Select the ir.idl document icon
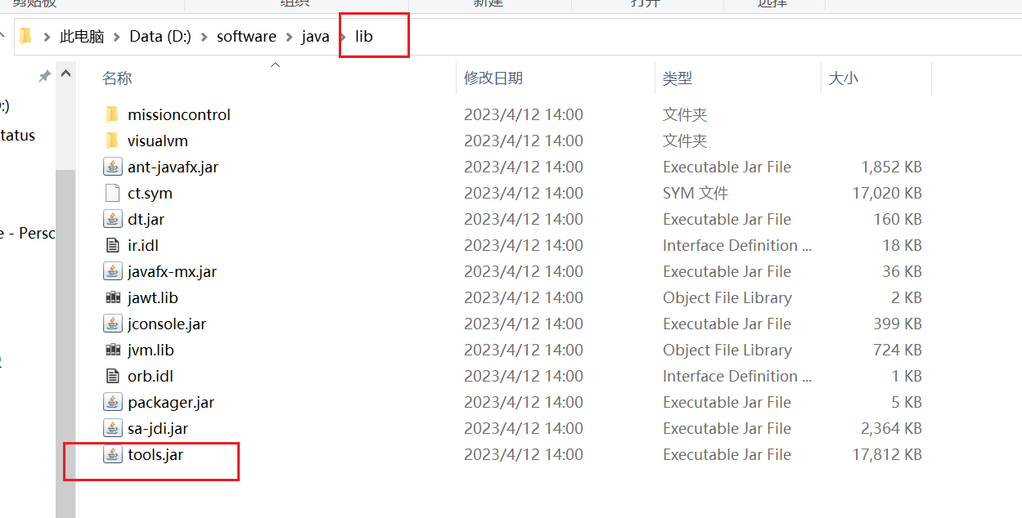This screenshot has width=1022, height=518. 113,245
